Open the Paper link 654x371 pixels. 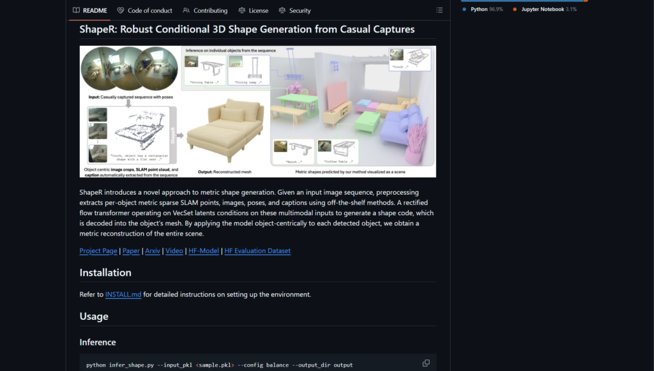131,251
